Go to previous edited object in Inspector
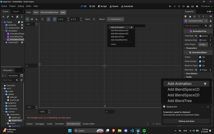The image size is (214, 134). (x=203, y=16)
